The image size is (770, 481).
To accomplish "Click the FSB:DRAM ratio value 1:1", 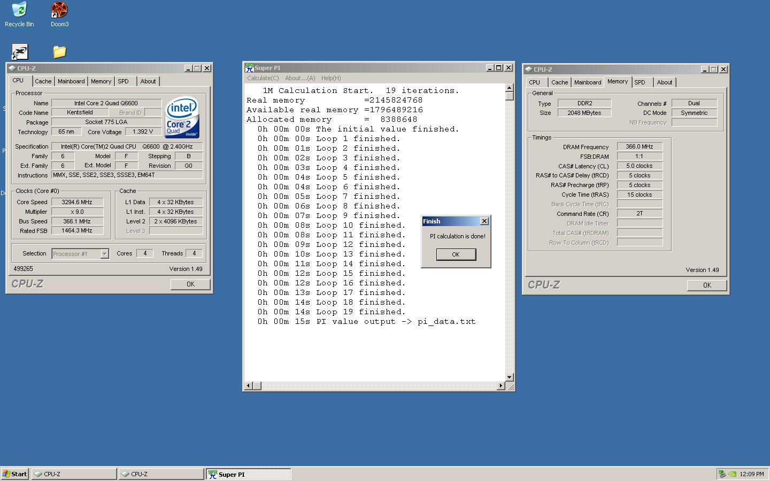I will coord(640,156).
